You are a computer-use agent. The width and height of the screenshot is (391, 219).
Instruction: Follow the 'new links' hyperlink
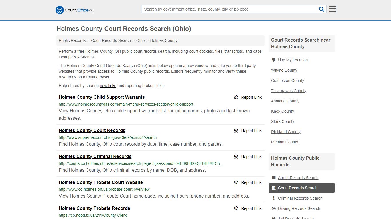click(x=108, y=86)
